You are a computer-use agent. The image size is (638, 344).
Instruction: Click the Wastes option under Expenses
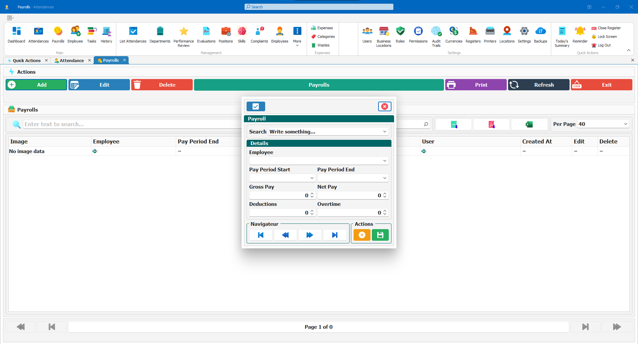(322, 45)
